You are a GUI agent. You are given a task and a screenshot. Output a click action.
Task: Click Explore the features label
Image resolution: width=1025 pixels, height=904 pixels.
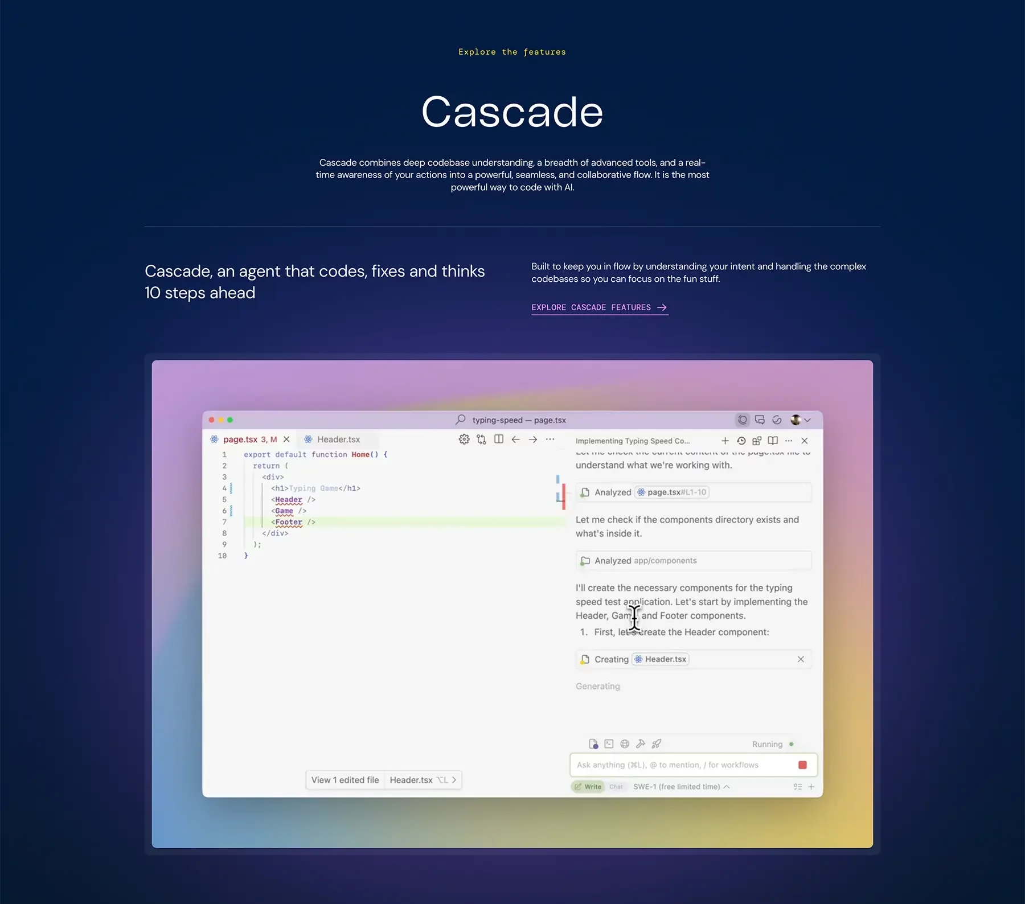512,52
